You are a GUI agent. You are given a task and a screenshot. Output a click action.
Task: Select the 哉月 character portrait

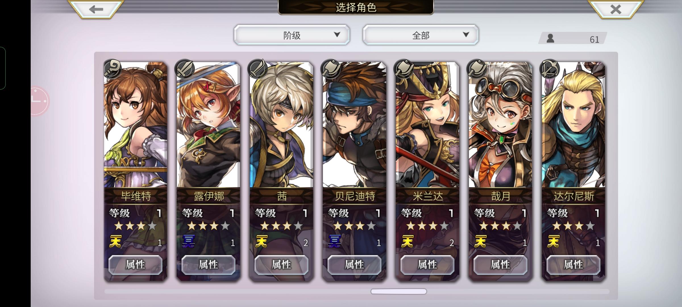pos(500,125)
